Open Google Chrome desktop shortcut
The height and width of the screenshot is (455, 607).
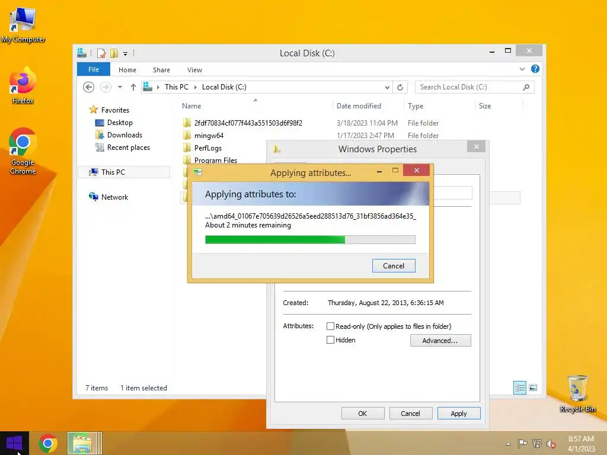click(x=23, y=151)
